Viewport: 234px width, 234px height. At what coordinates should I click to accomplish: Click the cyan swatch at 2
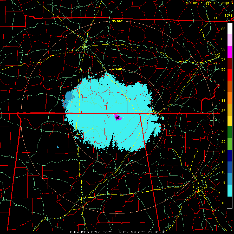[x=230, y=191]
